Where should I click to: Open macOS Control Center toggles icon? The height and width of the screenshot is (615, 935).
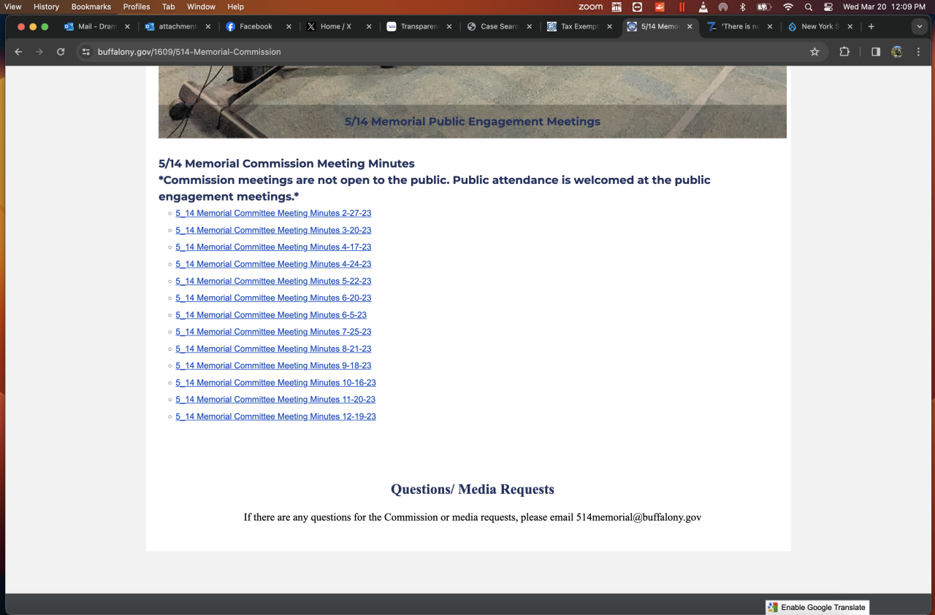point(828,7)
